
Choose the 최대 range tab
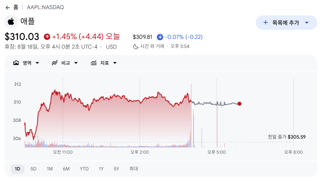click(x=134, y=169)
